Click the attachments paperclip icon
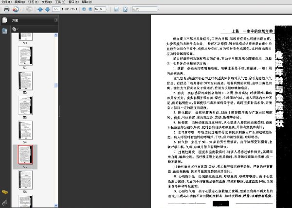 (x=5, y=203)
